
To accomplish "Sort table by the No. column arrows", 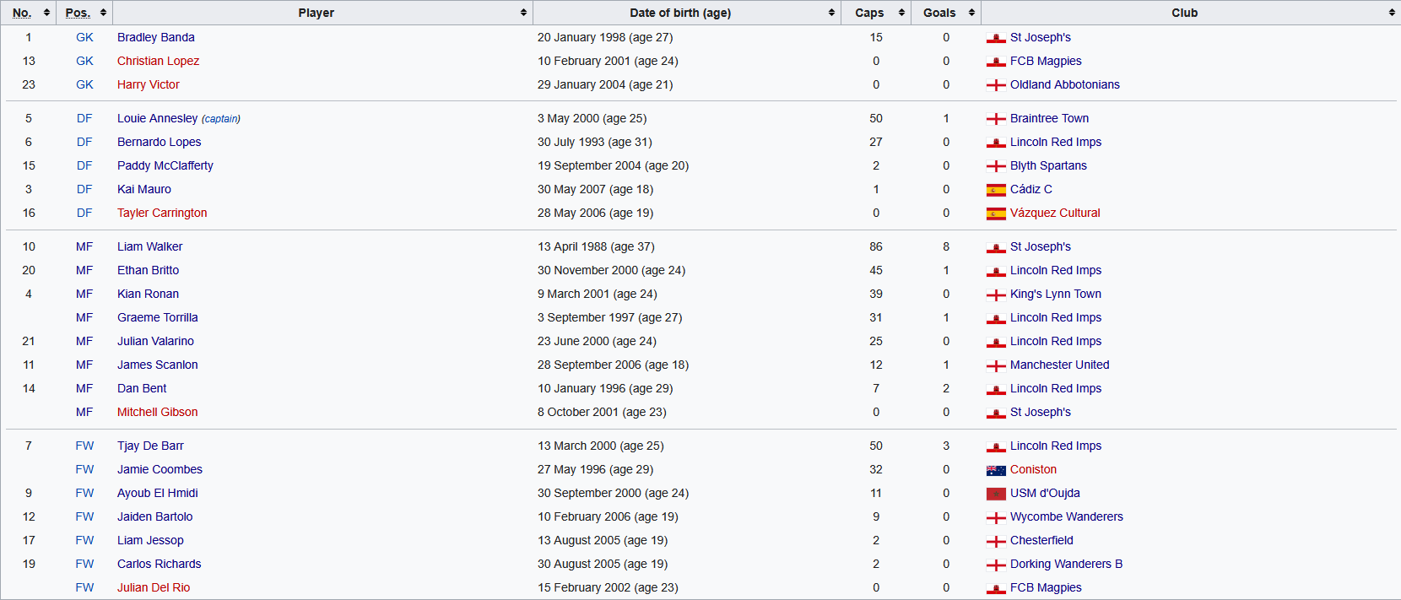I will 46,13.
